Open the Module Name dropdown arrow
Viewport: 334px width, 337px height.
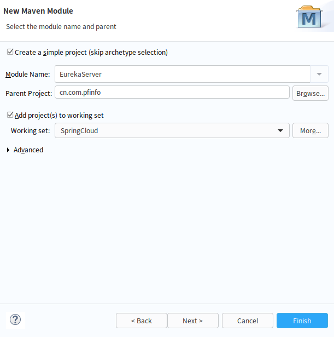pyautogui.click(x=319, y=74)
